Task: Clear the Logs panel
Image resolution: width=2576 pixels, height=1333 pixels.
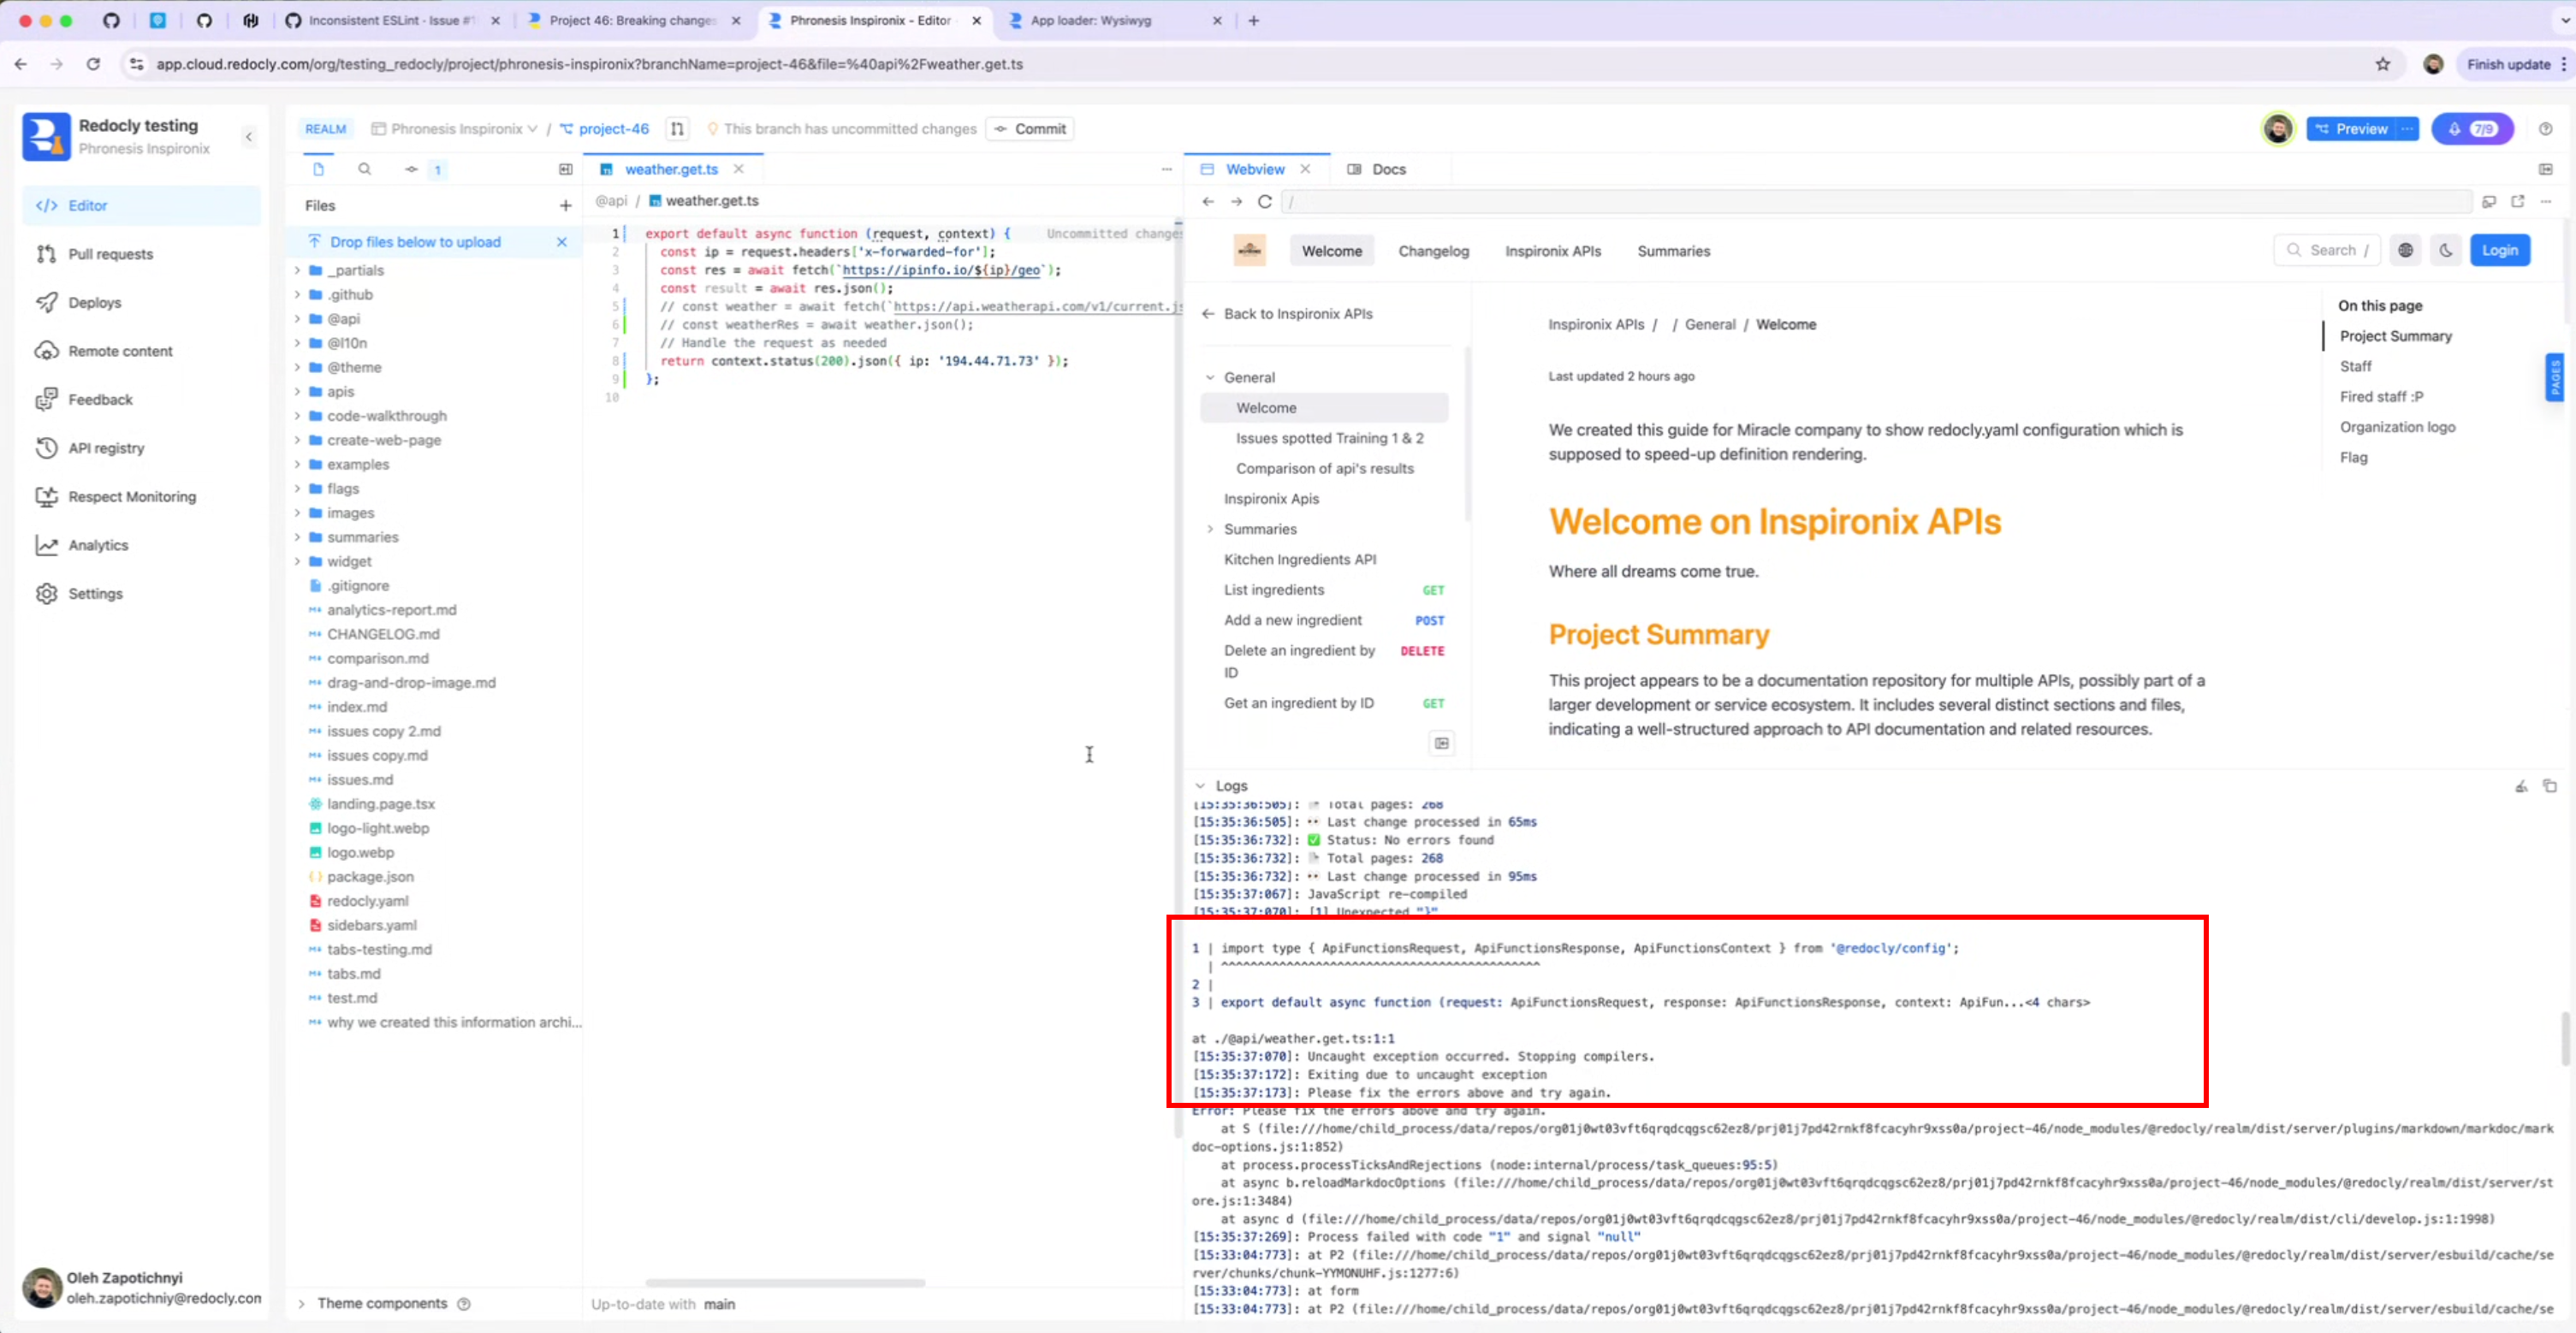Action: tap(2521, 786)
